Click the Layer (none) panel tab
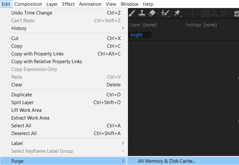239x165 pixels. pos(142,25)
